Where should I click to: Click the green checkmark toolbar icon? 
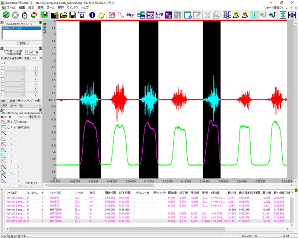coord(6,15)
